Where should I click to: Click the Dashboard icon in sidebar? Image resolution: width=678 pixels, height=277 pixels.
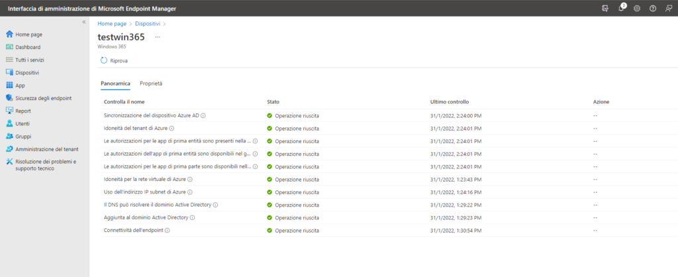pos(9,47)
